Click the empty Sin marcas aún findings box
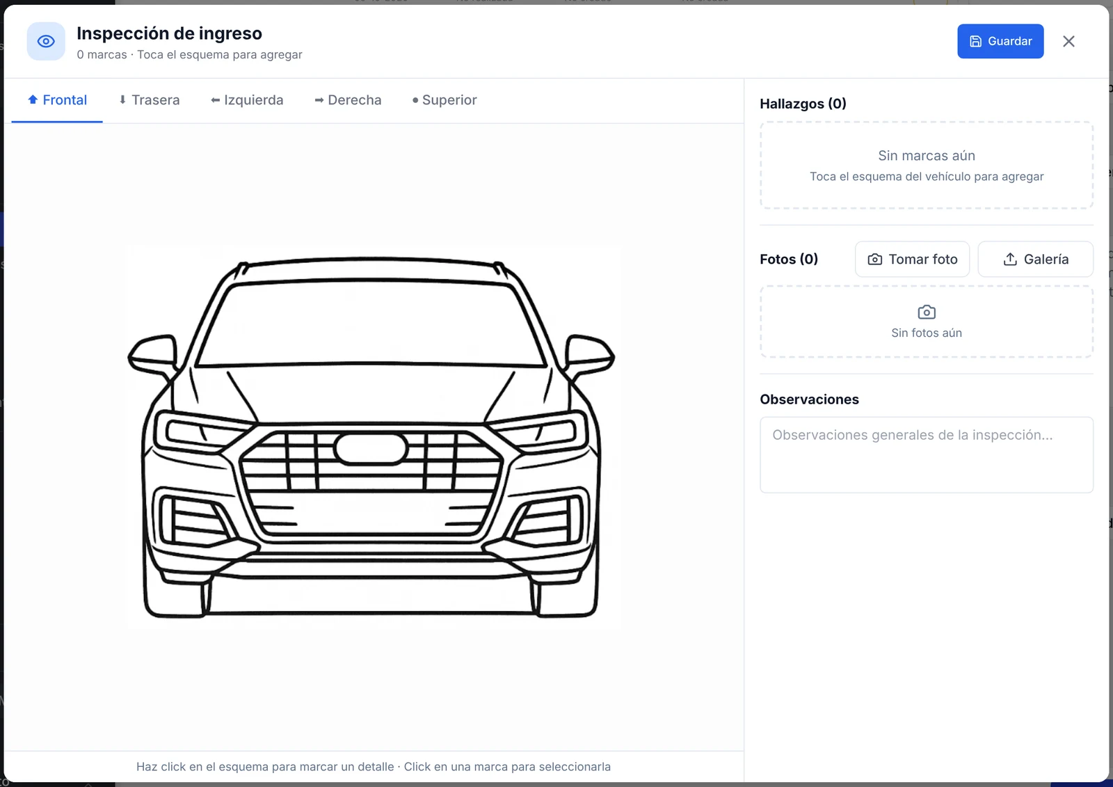The width and height of the screenshot is (1113, 787). 927,166
